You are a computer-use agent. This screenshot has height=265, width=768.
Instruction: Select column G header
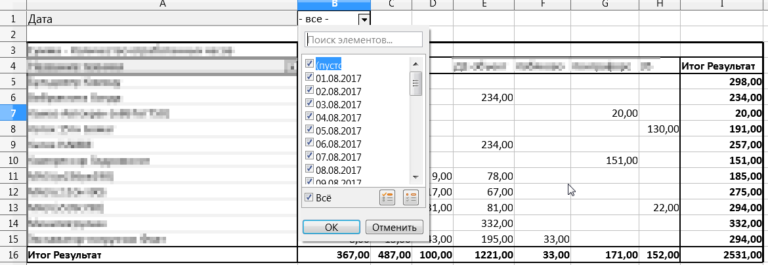click(x=605, y=5)
